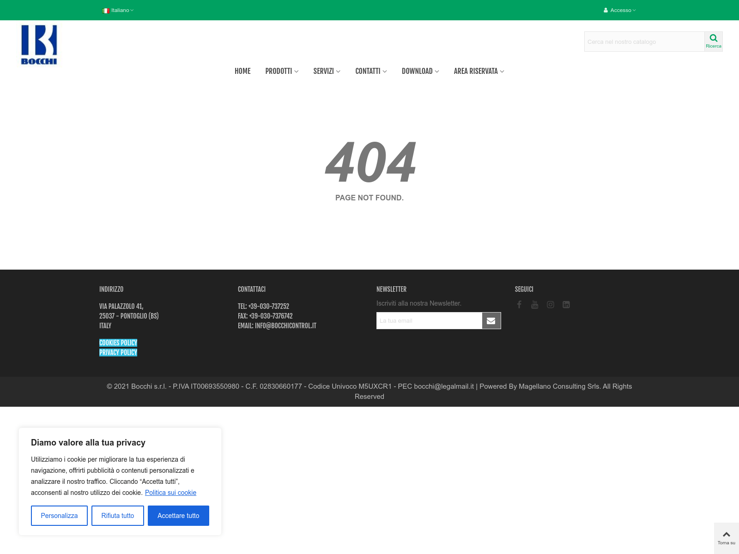Click the newsletter email input field
Screen dimensions: 739x554
click(x=430, y=320)
